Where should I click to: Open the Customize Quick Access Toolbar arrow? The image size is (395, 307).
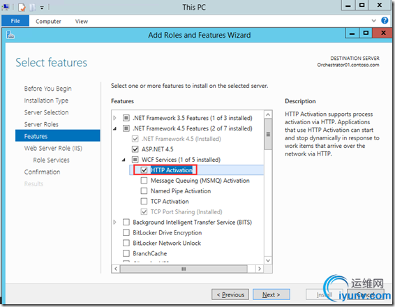click(x=42, y=8)
